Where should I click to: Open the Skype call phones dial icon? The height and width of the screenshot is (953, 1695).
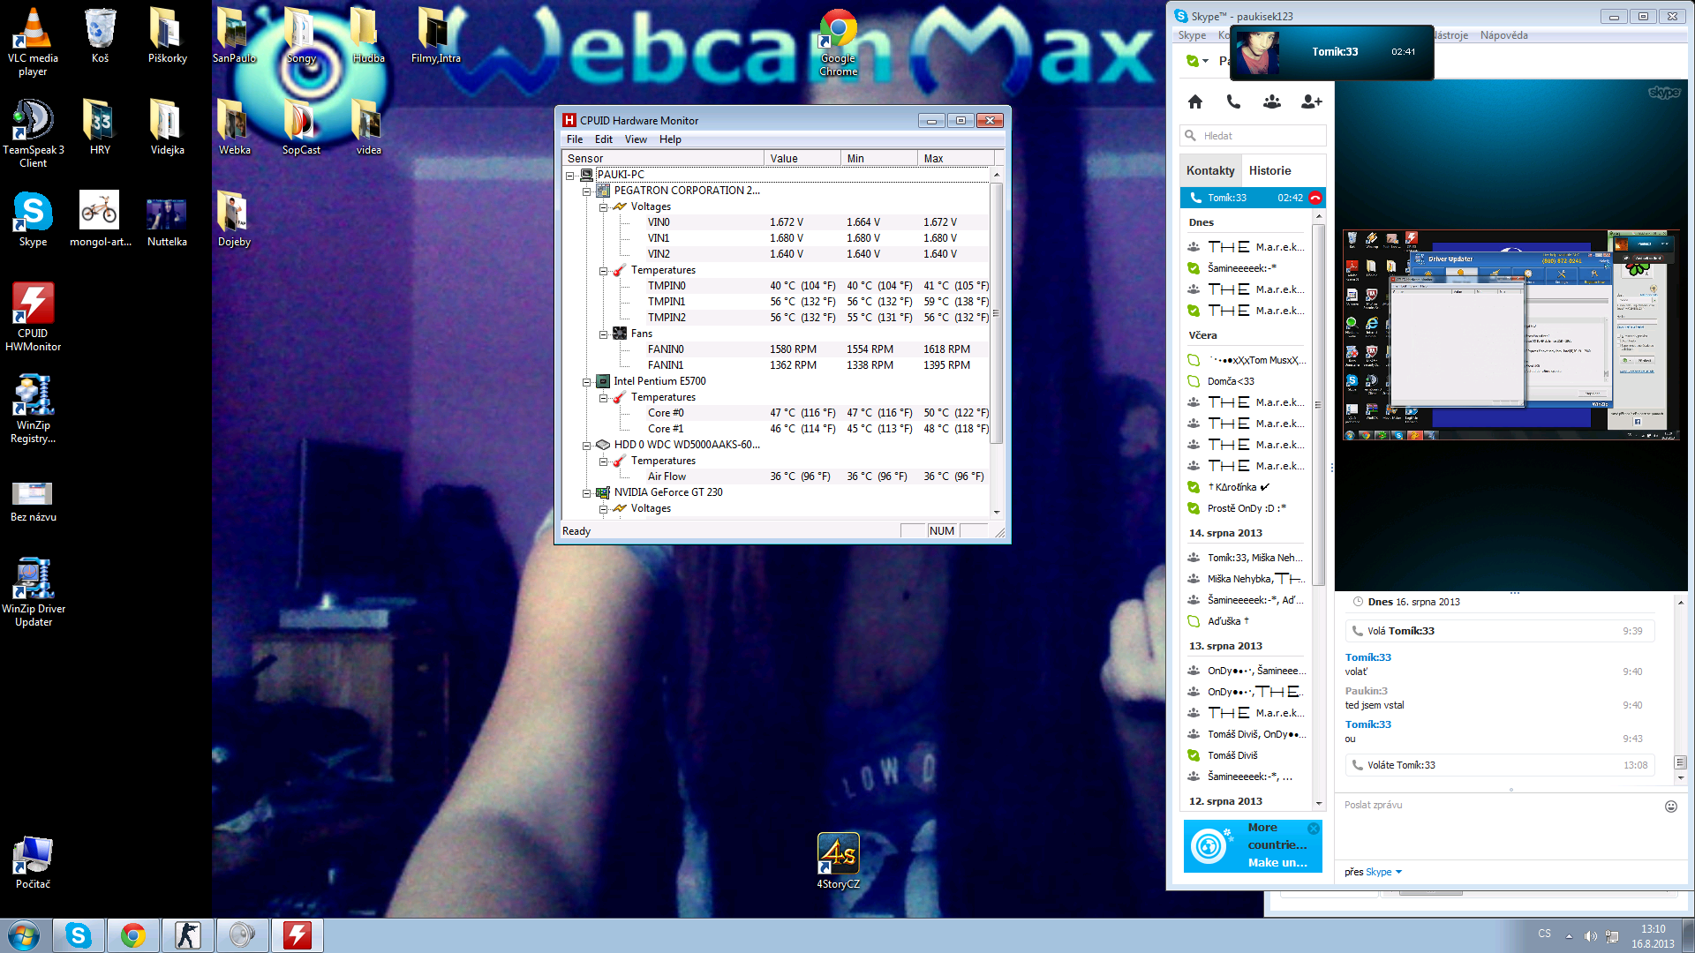pyautogui.click(x=1233, y=102)
